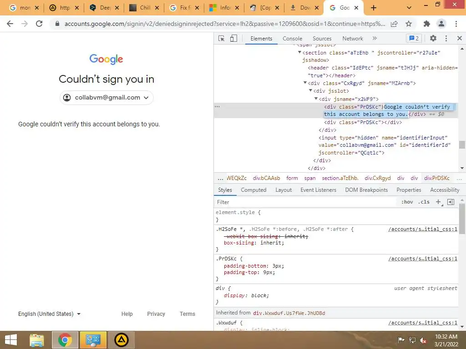
Task: Switch to the Console tab
Action: tap(293, 39)
